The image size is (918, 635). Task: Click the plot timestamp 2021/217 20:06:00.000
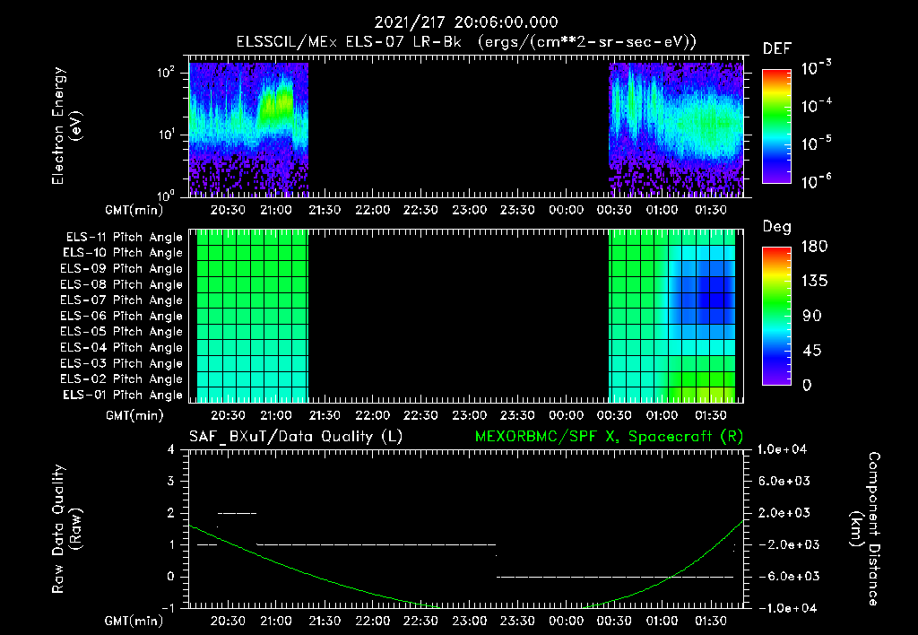466,22
